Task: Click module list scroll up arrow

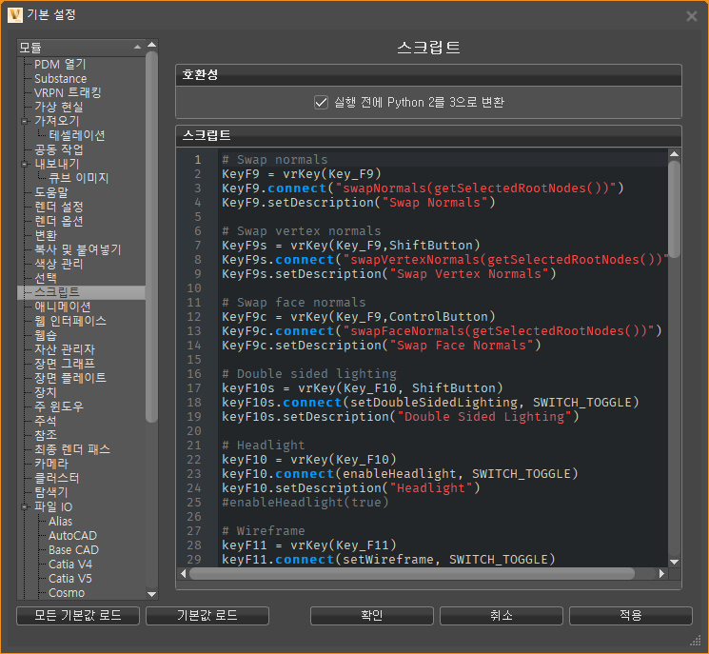Action: coord(152,45)
